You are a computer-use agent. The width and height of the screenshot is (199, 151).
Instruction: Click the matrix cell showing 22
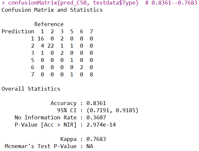click(x=50, y=46)
